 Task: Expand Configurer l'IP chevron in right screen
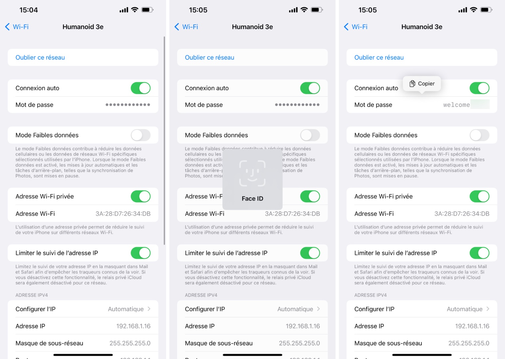click(x=488, y=309)
